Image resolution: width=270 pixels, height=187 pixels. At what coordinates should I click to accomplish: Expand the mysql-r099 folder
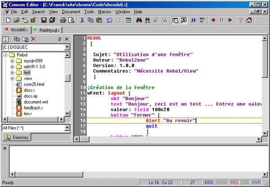coord(12,61)
